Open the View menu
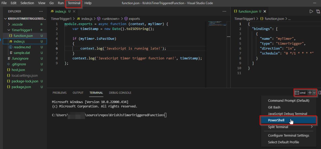The width and height of the screenshot is (321, 149). coord(42,3)
